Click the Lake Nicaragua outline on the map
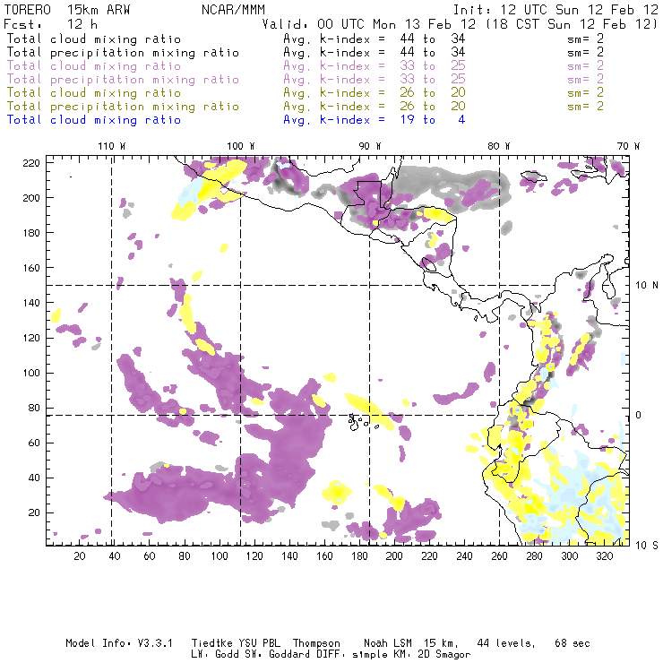Image resolution: width=663 pixels, height=663 pixels. pos(428,265)
